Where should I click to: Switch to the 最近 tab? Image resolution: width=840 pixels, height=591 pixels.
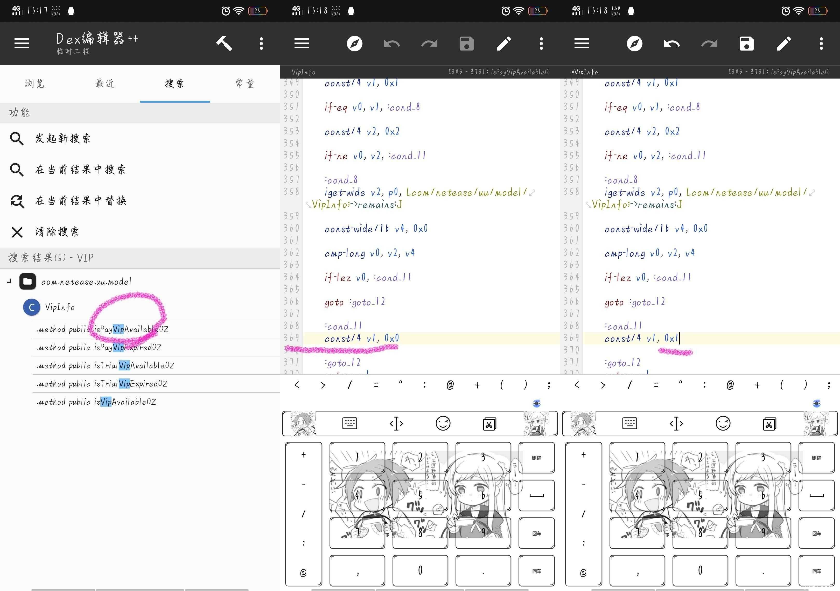tap(105, 84)
